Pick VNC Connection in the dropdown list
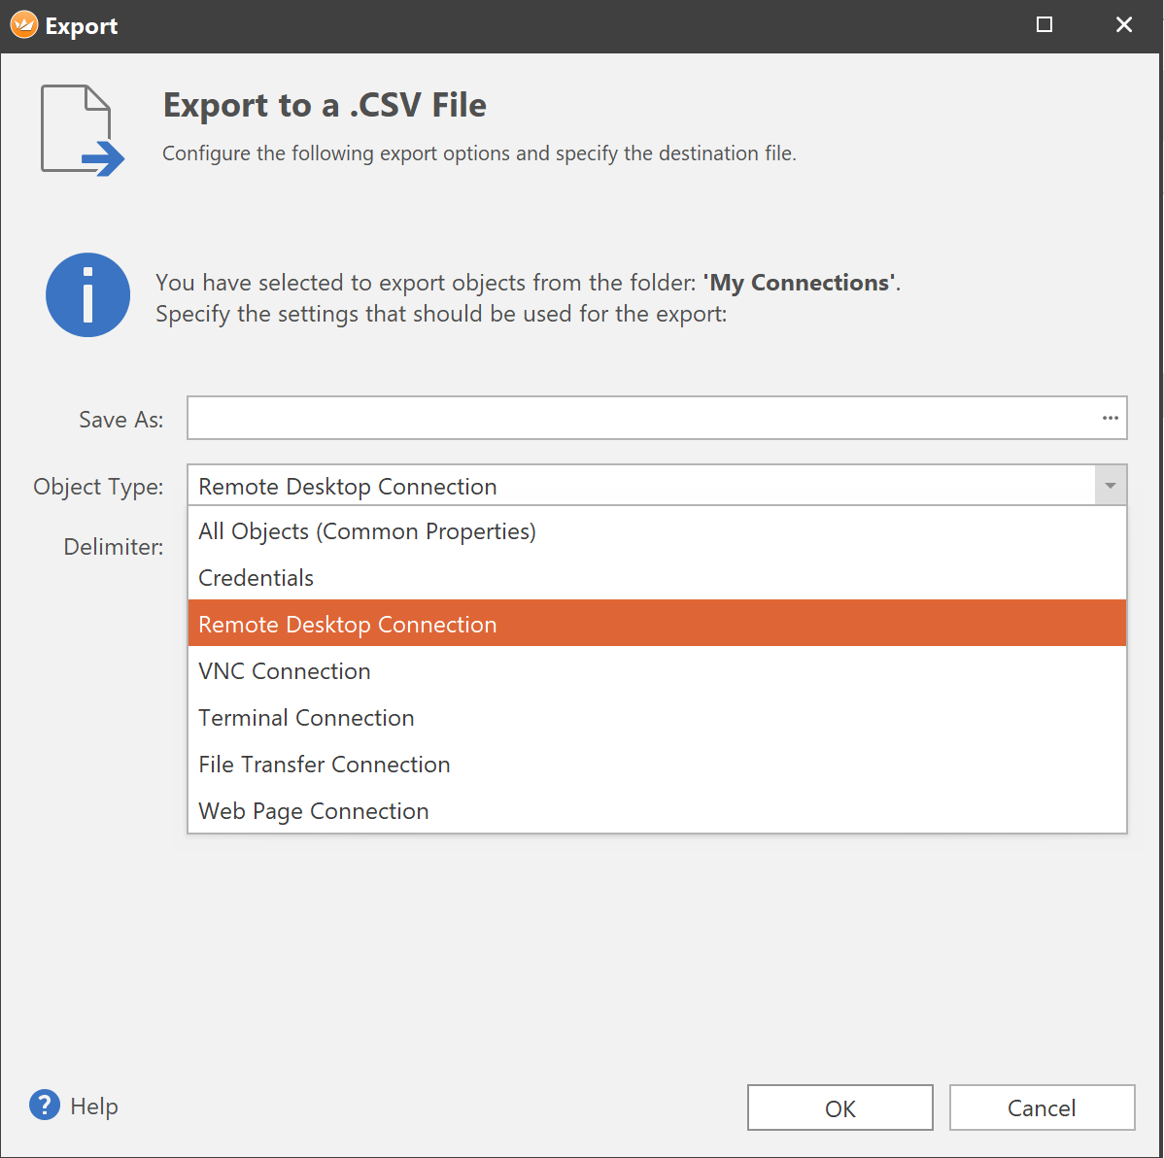The image size is (1164, 1158). point(285,671)
